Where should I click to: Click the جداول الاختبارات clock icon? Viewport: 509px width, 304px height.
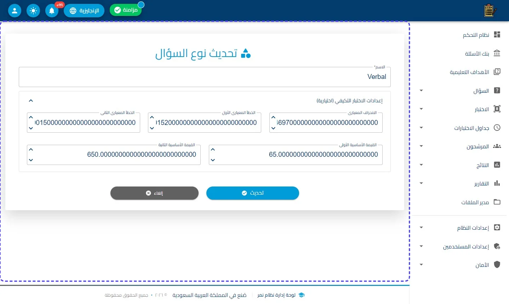coord(497,128)
